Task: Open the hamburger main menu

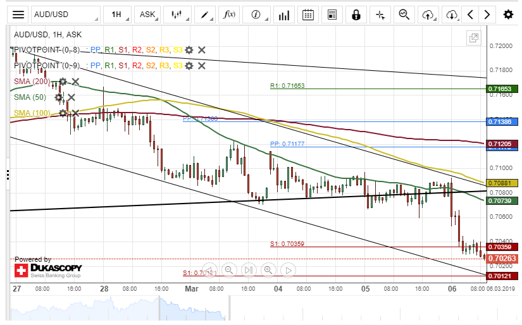Action: point(19,14)
